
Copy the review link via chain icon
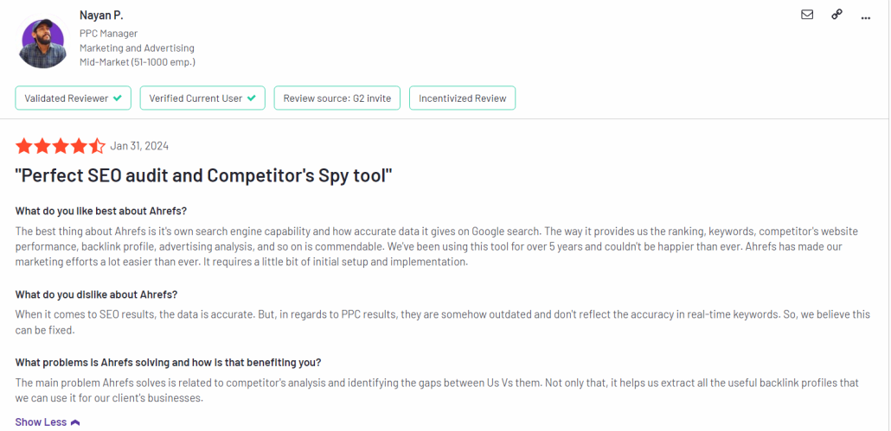tap(837, 14)
